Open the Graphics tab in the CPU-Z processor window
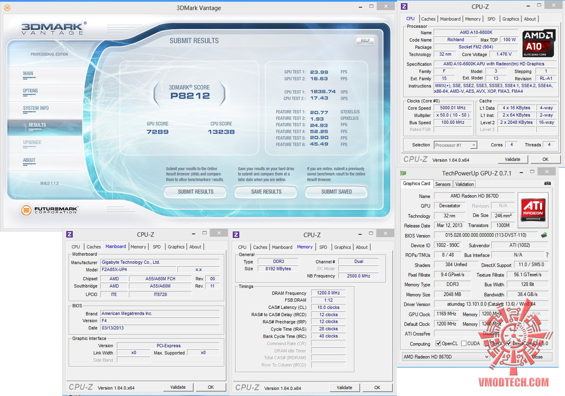 (510, 19)
